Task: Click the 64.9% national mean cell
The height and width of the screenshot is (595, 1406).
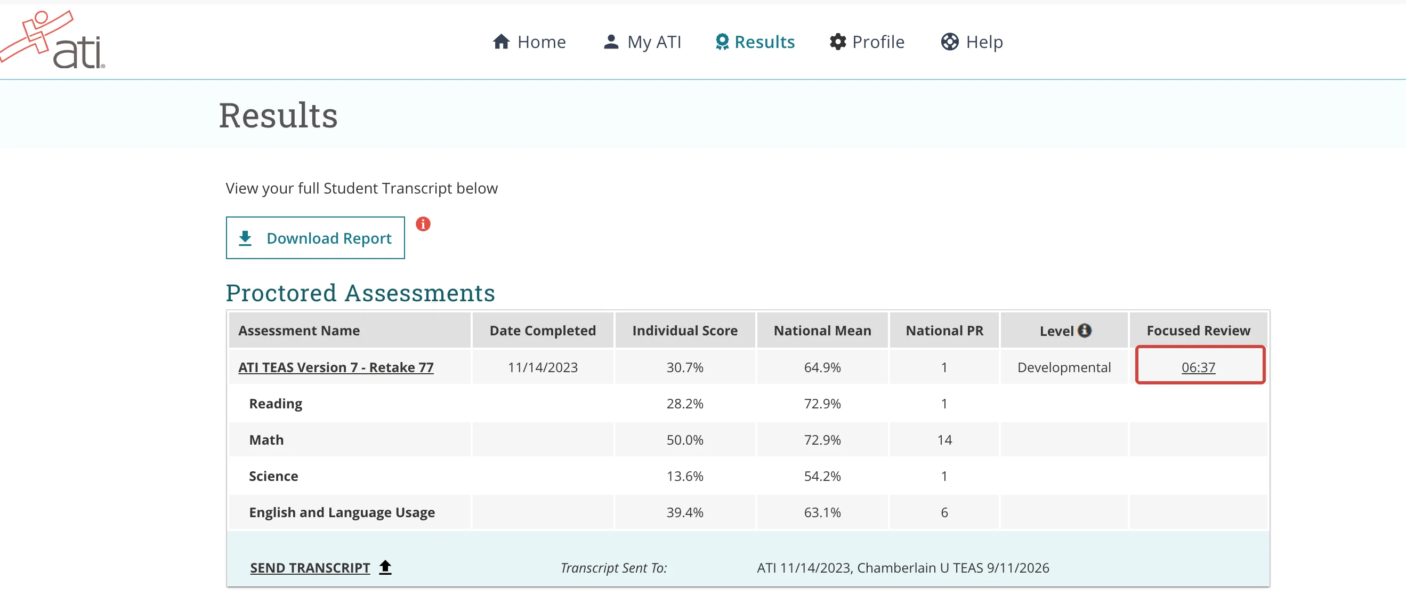Action: pyautogui.click(x=822, y=367)
